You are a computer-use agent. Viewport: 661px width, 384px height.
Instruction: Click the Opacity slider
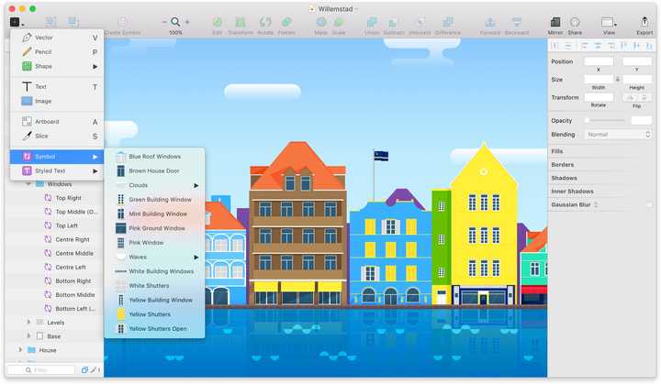coord(605,120)
